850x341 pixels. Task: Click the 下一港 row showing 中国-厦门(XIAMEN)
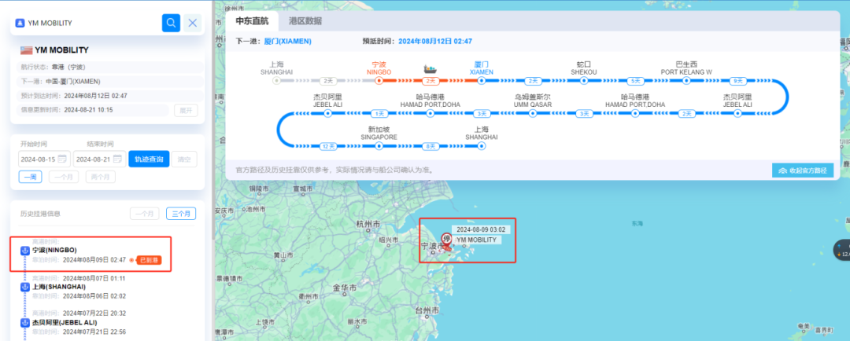tap(109, 82)
